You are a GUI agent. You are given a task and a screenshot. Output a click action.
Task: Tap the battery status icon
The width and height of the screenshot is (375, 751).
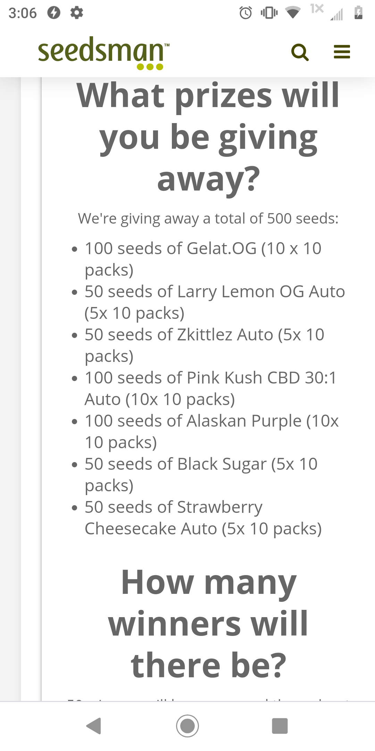[358, 13]
